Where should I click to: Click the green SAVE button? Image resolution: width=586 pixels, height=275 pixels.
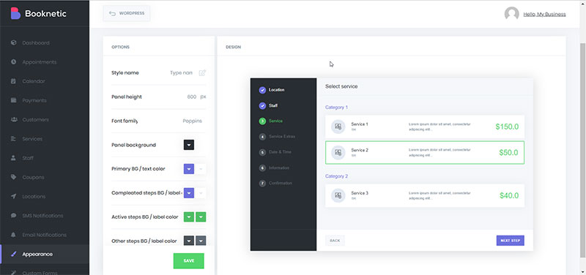tap(189, 261)
